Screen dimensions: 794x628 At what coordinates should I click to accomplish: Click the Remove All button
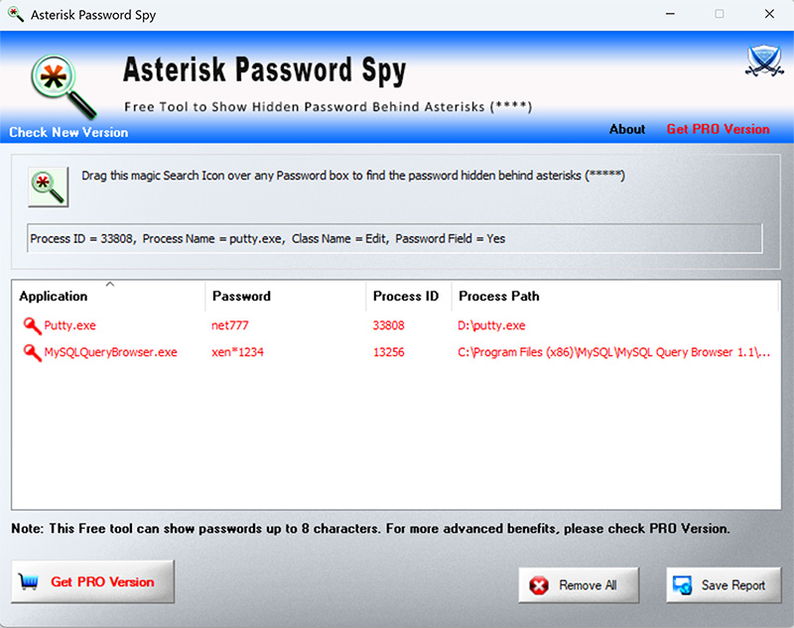coord(579,585)
